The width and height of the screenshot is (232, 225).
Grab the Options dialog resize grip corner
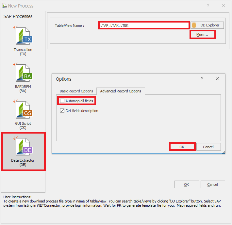point(224,152)
